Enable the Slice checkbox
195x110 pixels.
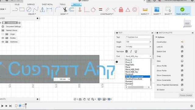click(x=182, y=61)
